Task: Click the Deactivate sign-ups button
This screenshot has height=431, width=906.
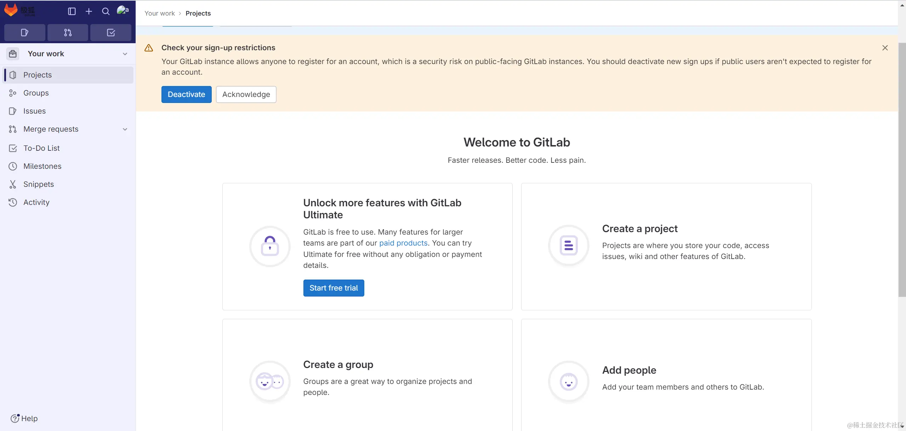Action: [186, 94]
